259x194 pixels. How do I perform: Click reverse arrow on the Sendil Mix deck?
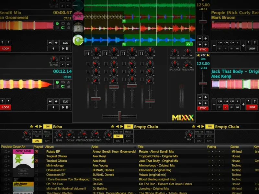pos(53,49)
